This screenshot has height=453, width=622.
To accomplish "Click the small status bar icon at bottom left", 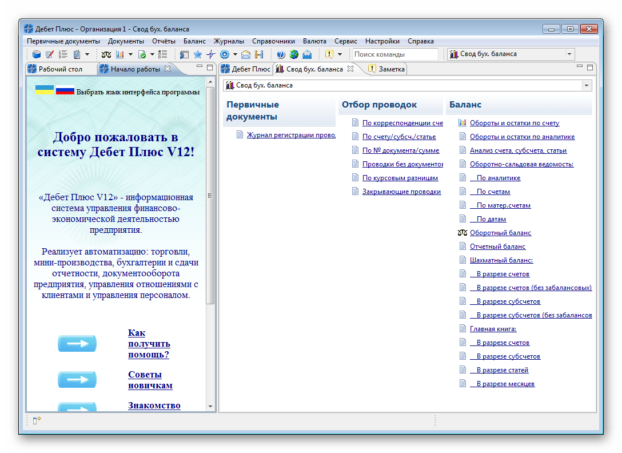I will (x=37, y=420).
